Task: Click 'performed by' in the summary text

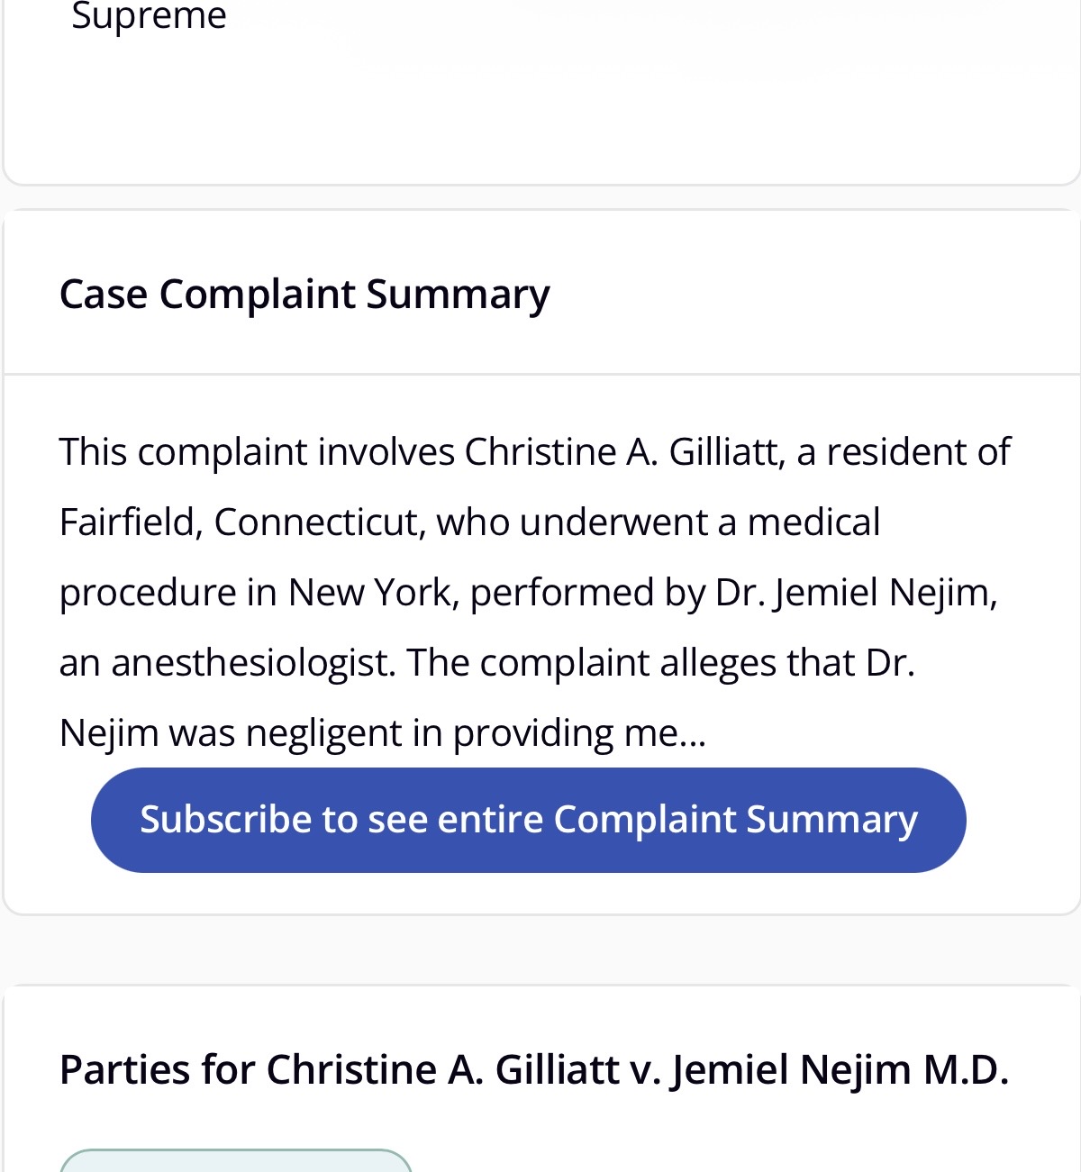Action: pyautogui.click(x=587, y=593)
